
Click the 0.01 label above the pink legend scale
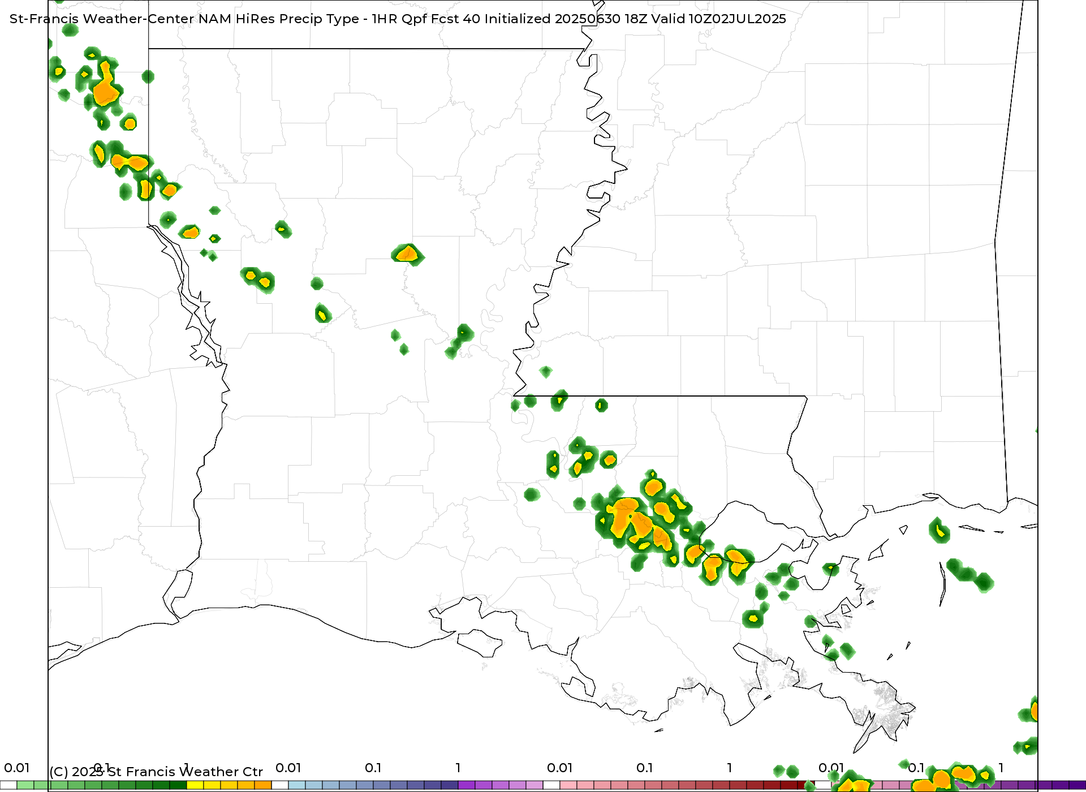(560, 768)
